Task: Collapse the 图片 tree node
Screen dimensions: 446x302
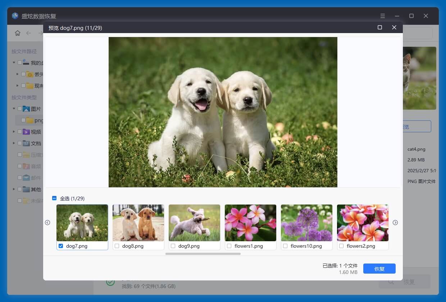Action: tap(14, 109)
